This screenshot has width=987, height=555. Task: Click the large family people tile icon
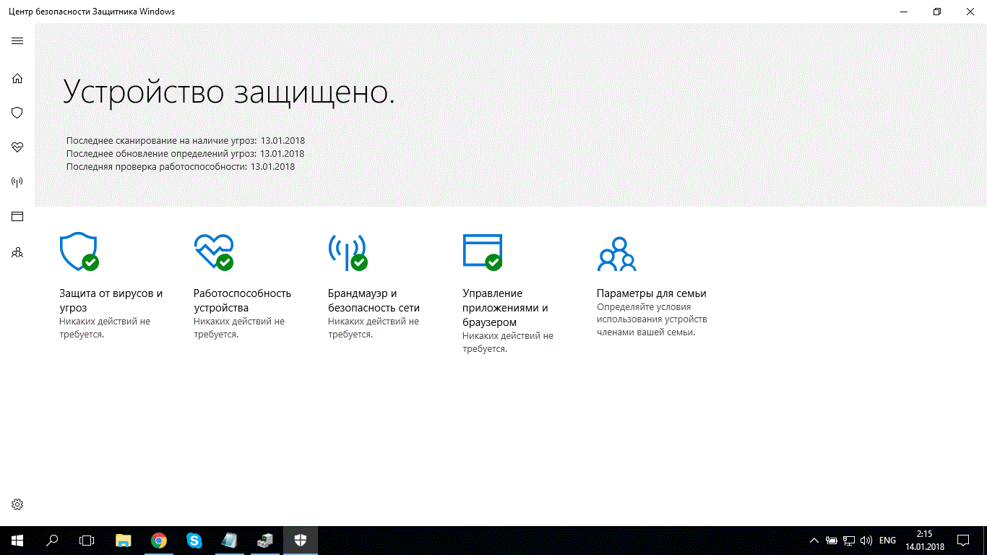616,253
